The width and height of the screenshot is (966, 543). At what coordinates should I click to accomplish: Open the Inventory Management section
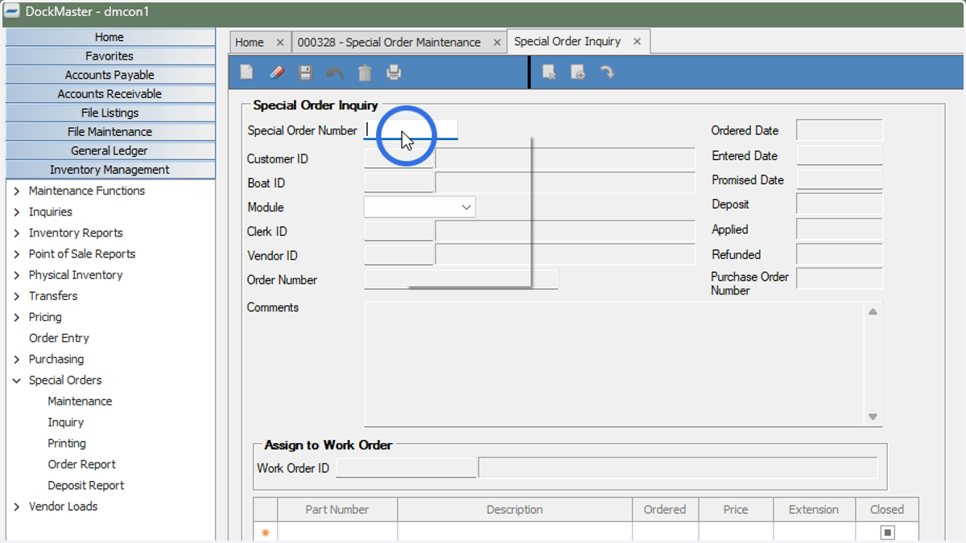(110, 170)
